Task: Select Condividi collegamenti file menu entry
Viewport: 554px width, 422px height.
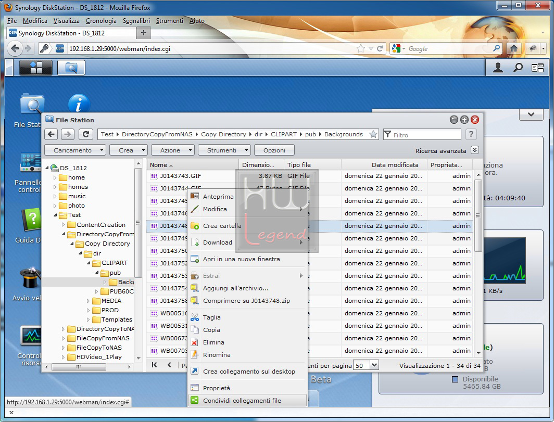Action: coord(247,401)
